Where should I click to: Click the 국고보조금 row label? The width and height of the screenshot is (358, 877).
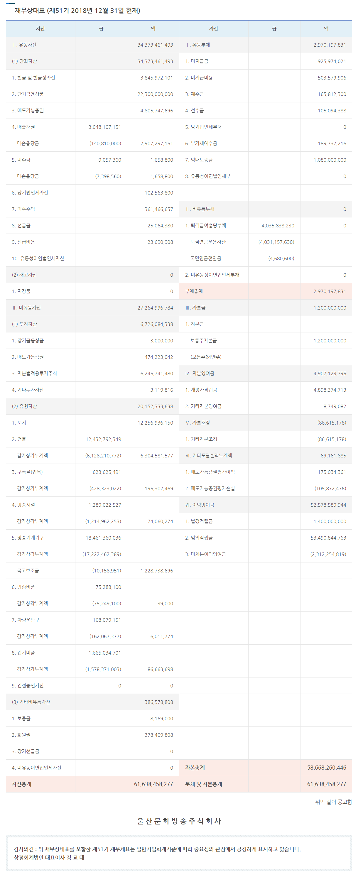pos(28,571)
